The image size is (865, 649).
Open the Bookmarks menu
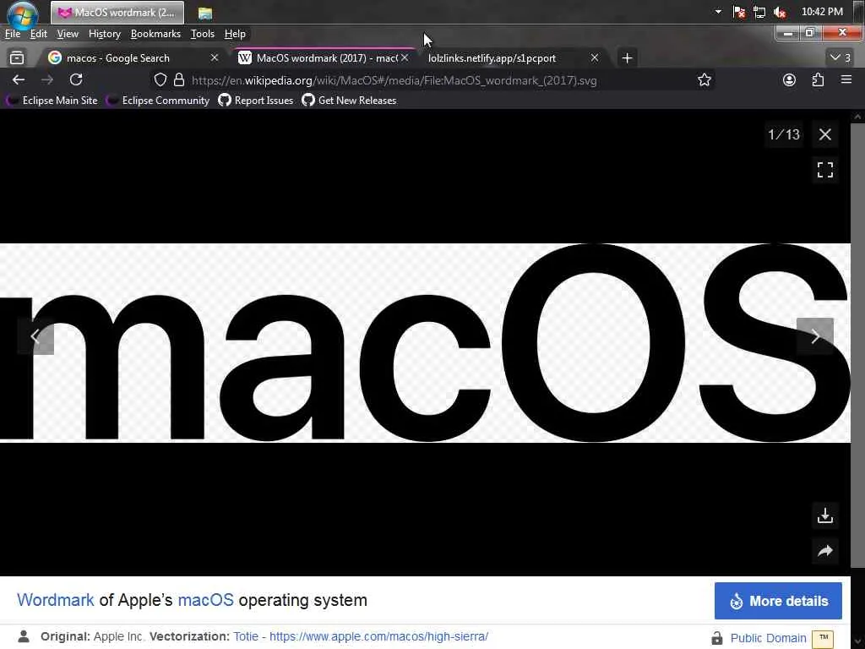155,34
